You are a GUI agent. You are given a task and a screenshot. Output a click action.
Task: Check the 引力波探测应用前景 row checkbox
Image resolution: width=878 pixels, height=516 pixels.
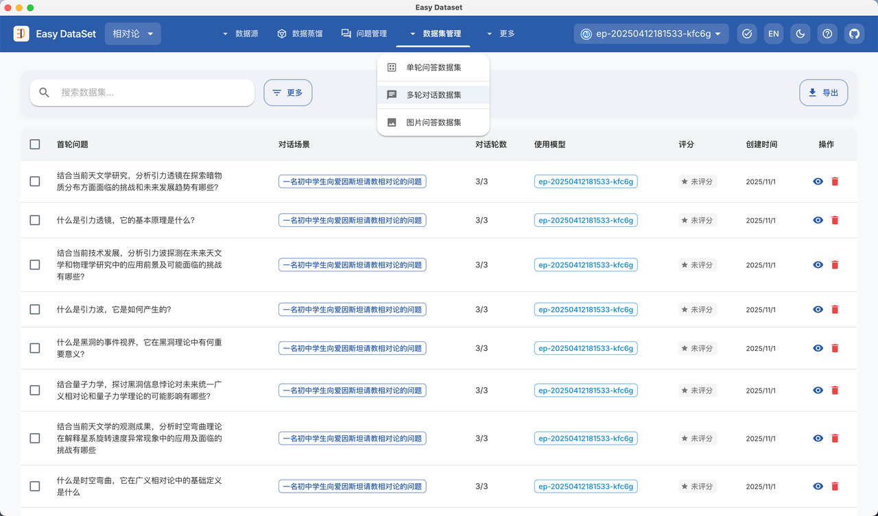pos(35,265)
